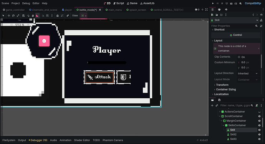Open Movie Maker mode icon
The height and width of the screenshot is (144, 265).
coord(240,3)
